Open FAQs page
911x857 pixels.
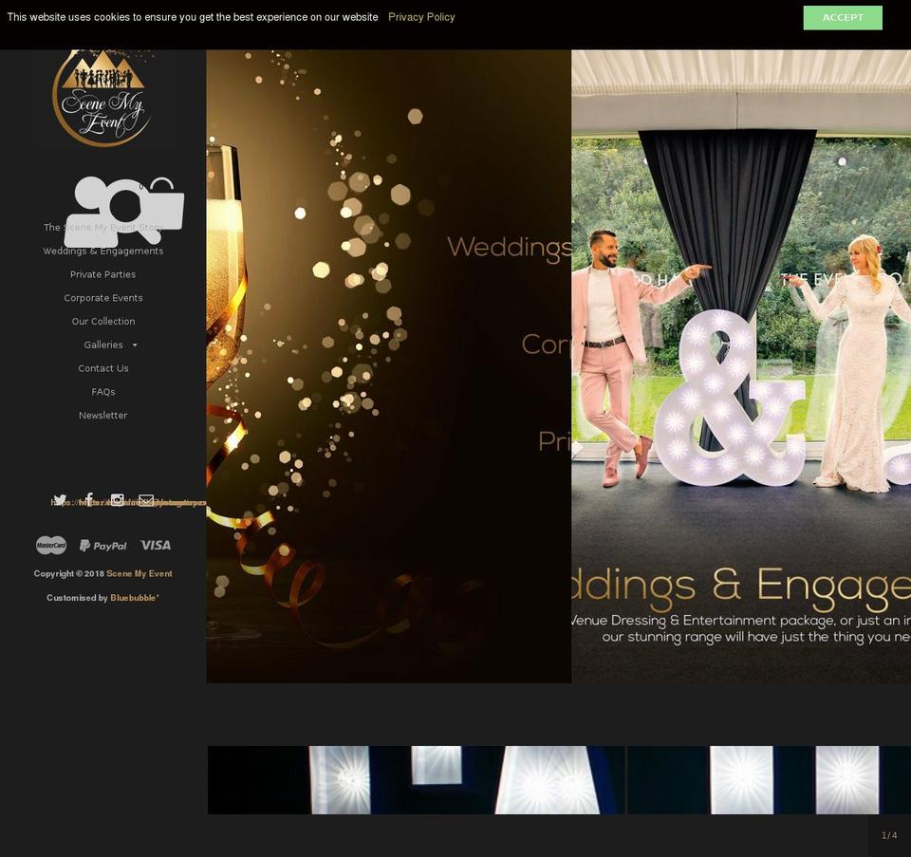pyautogui.click(x=103, y=392)
